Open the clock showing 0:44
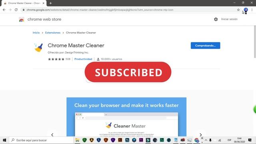Viewport: 256px width, 144px height. [239, 140]
